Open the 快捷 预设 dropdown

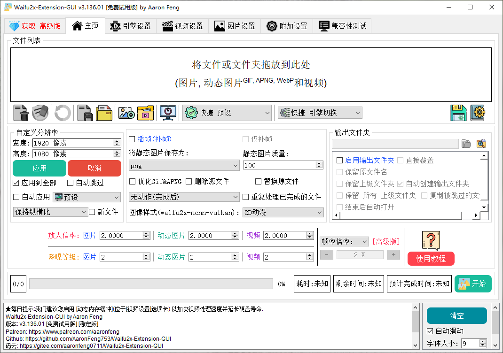tap(228, 113)
